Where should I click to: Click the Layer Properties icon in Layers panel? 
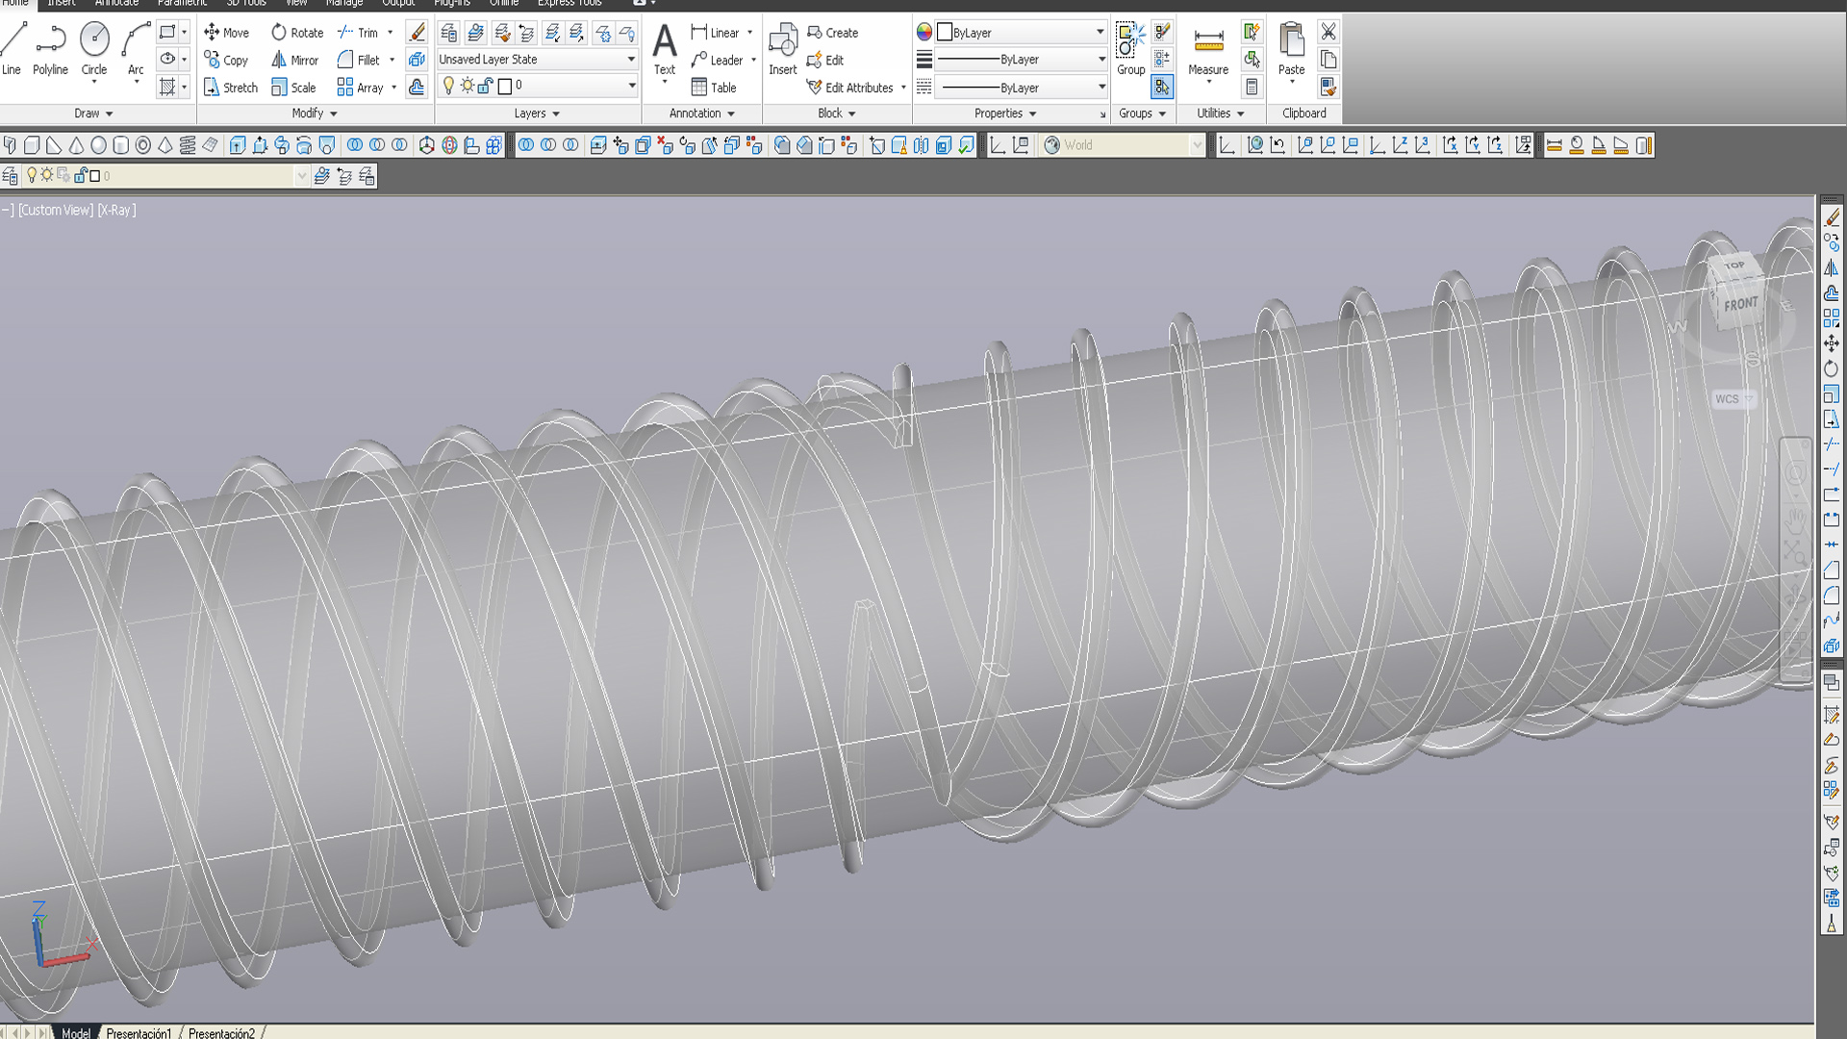[448, 33]
